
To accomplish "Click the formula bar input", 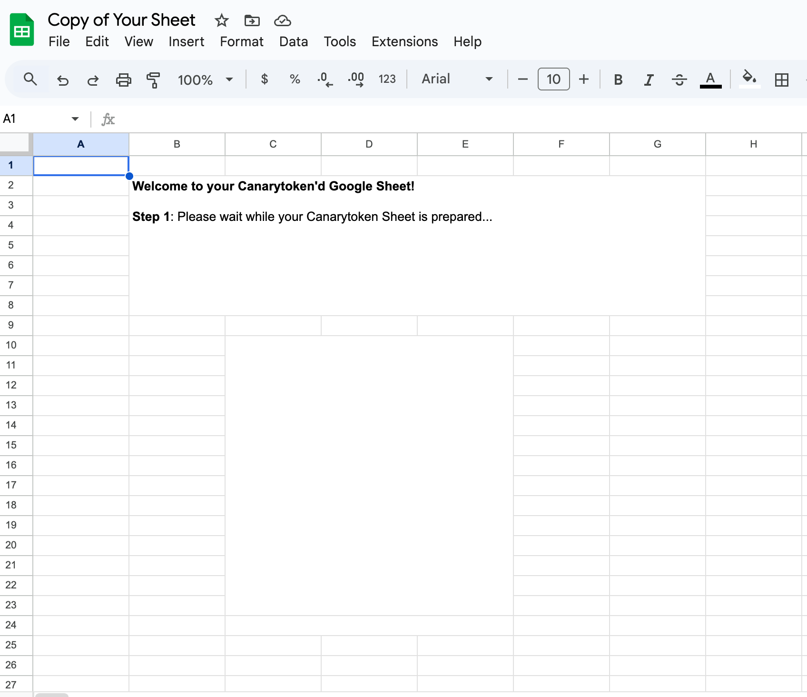I will (333, 119).
